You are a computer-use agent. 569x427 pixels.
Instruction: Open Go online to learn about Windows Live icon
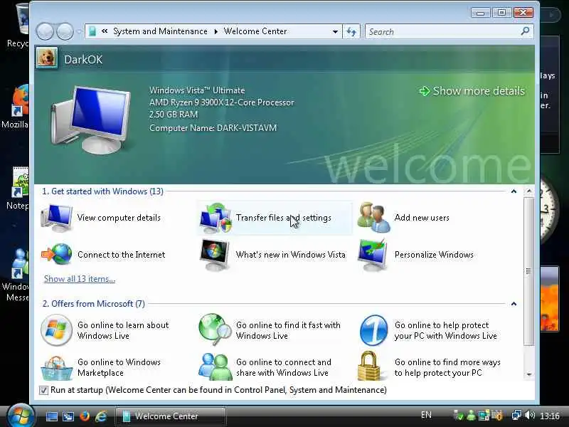click(56, 330)
